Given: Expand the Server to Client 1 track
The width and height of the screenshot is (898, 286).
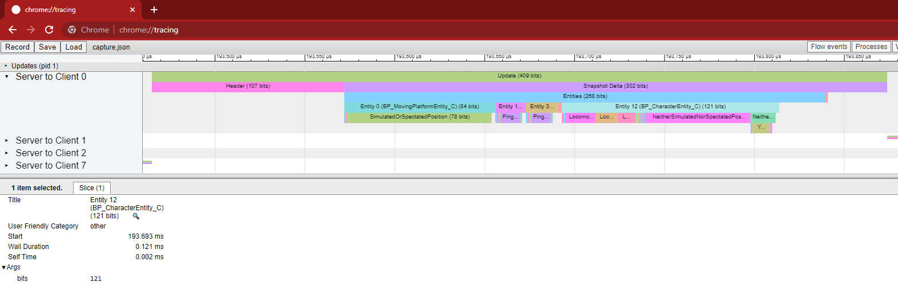Looking at the screenshot, I should 7,141.
